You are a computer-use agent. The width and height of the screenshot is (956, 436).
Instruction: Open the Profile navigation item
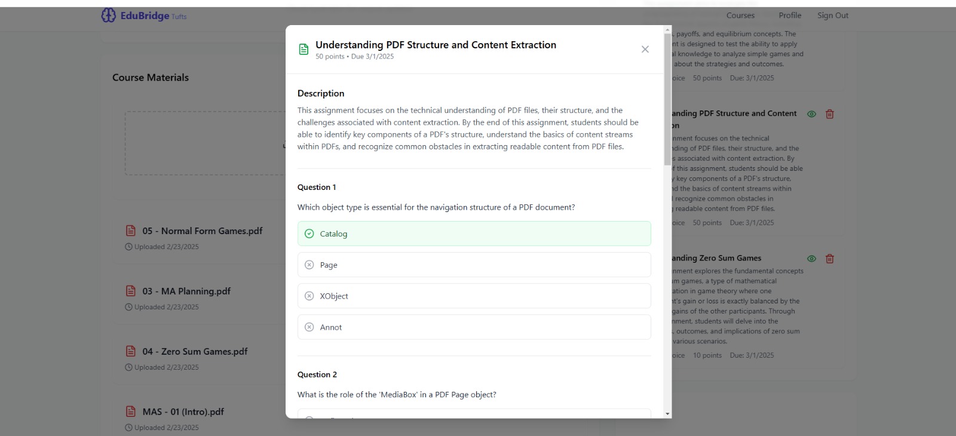point(790,16)
